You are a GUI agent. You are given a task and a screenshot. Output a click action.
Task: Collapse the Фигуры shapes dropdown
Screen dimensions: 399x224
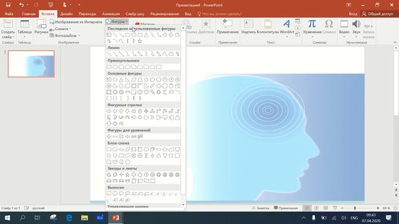click(117, 22)
